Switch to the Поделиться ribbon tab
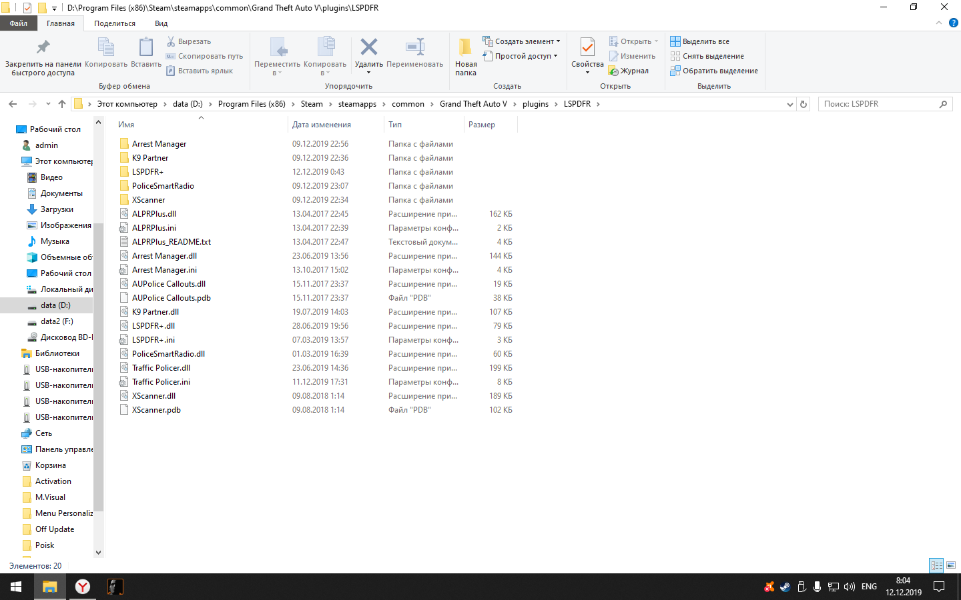 [115, 23]
